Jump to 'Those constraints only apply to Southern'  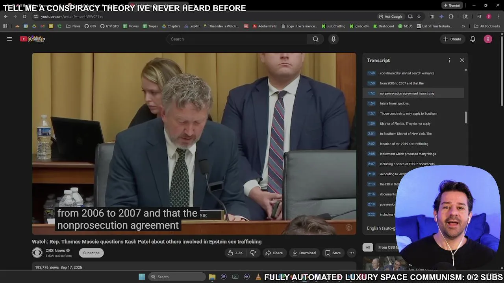click(x=413, y=114)
